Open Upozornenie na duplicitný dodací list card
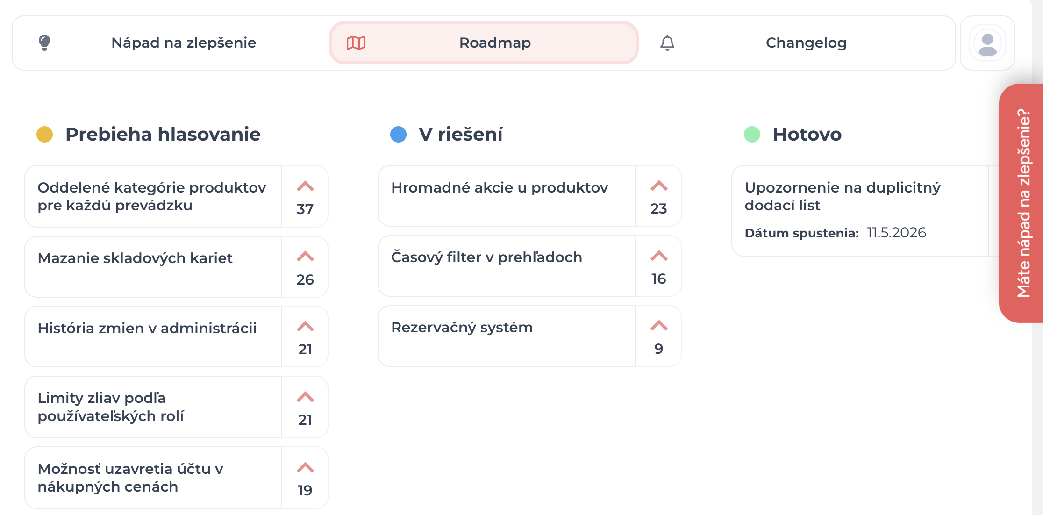 (860, 211)
